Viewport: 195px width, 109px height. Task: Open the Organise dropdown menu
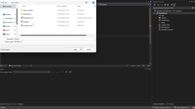pos(4,3)
